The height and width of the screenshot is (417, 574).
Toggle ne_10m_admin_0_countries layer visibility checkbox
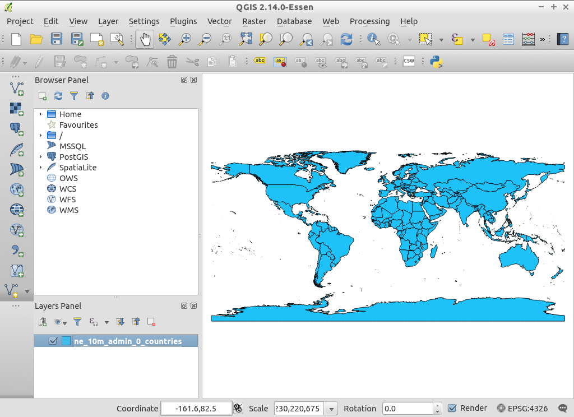[53, 341]
